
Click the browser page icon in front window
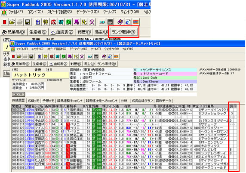click(110, 56)
